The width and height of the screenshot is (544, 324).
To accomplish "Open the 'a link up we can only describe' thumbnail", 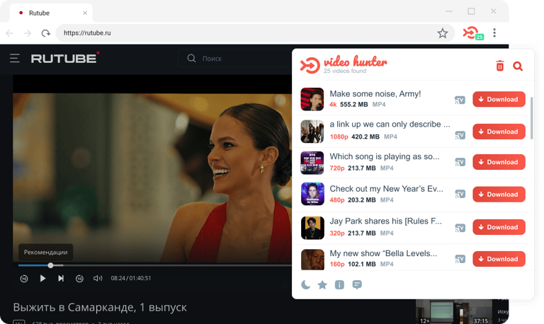I will tap(312, 132).
